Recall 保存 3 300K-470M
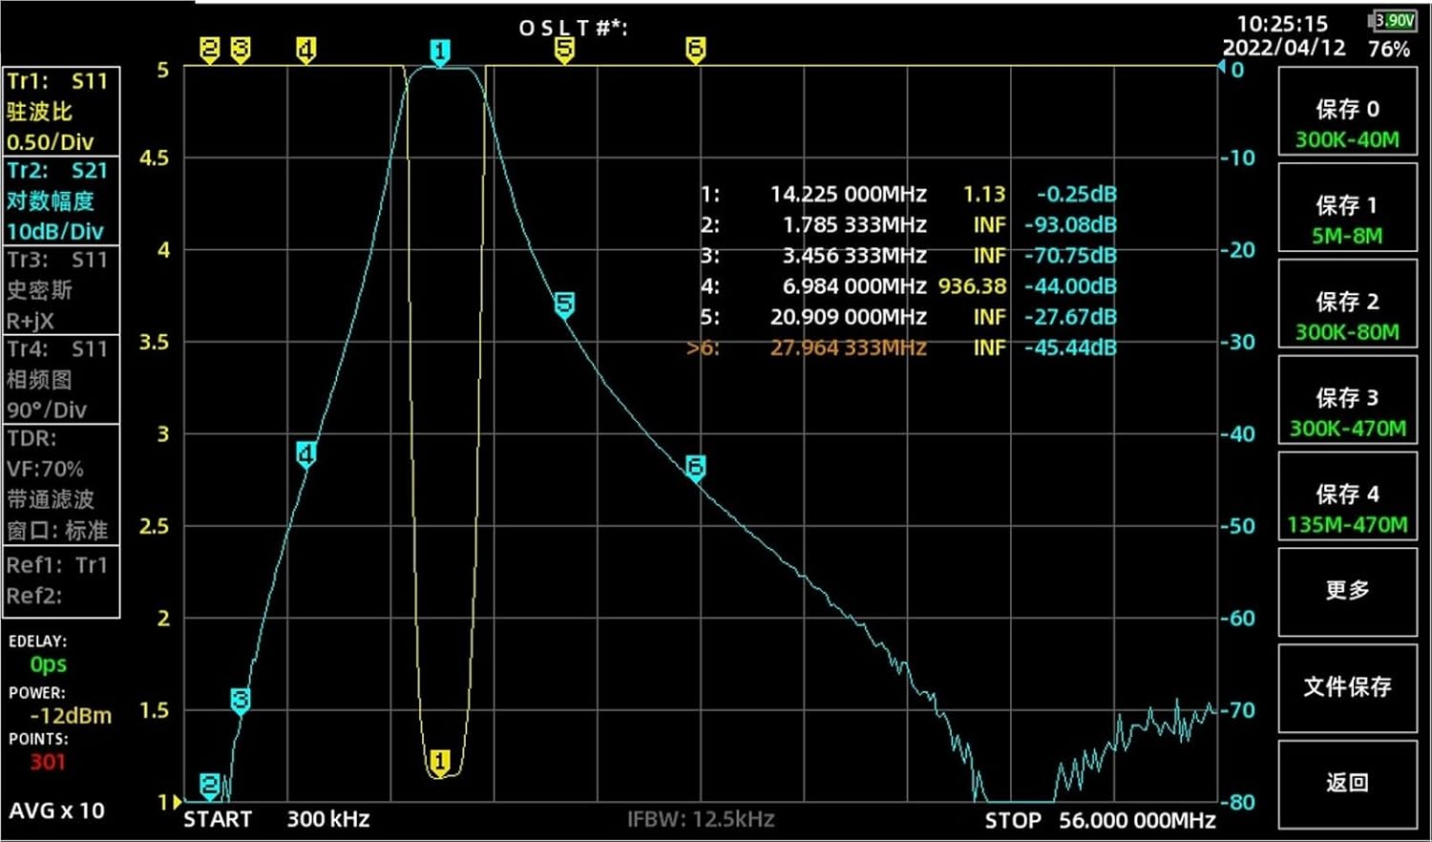The width and height of the screenshot is (1432, 842). click(1347, 399)
